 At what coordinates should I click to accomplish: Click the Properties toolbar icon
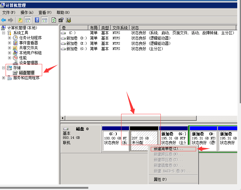pyautogui.click(x=61, y=20)
